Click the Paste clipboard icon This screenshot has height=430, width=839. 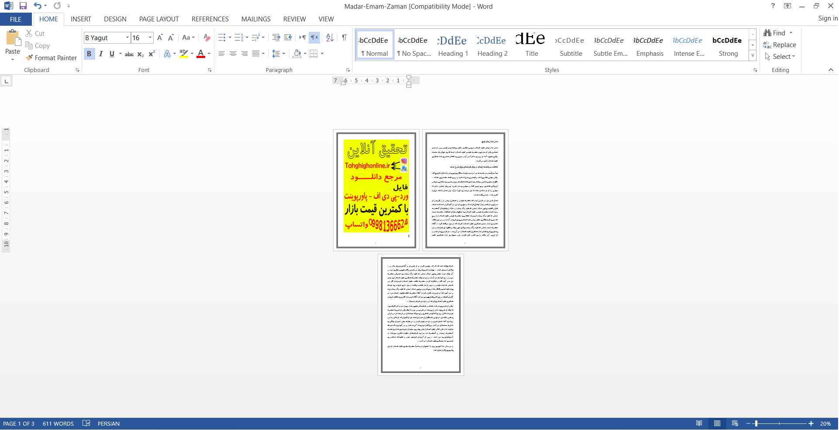[13, 38]
